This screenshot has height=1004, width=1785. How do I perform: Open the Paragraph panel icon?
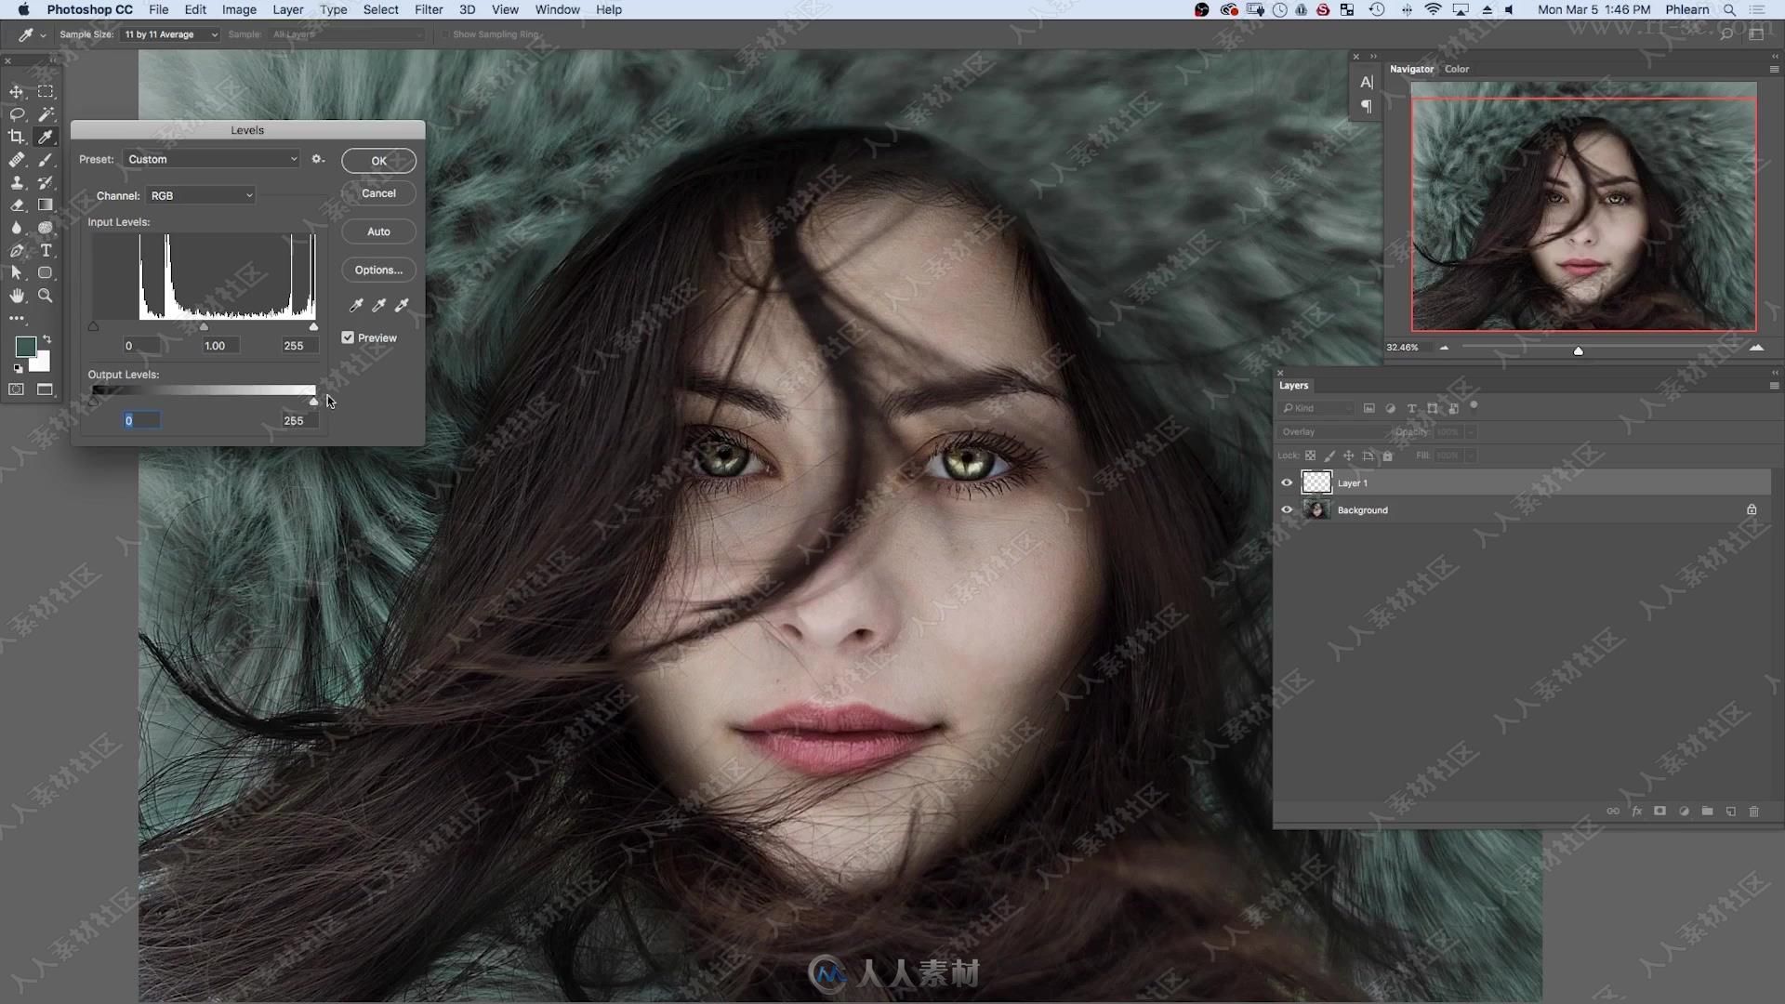1366,106
